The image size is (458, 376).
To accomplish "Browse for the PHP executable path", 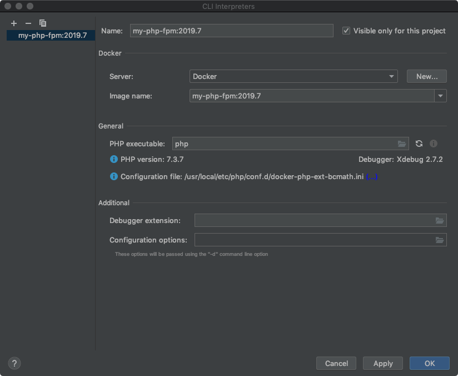I will tap(402, 144).
